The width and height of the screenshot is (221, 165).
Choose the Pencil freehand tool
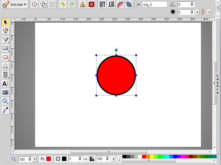(5, 31)
